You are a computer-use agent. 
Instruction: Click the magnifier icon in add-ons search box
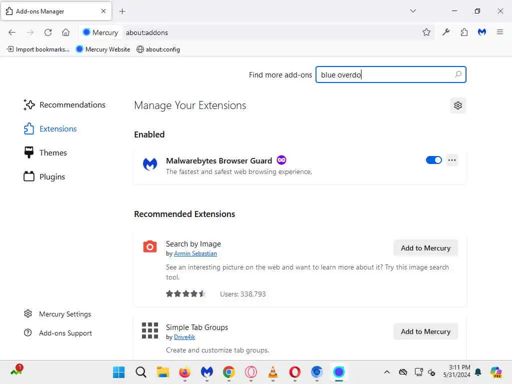pos(458,74)
